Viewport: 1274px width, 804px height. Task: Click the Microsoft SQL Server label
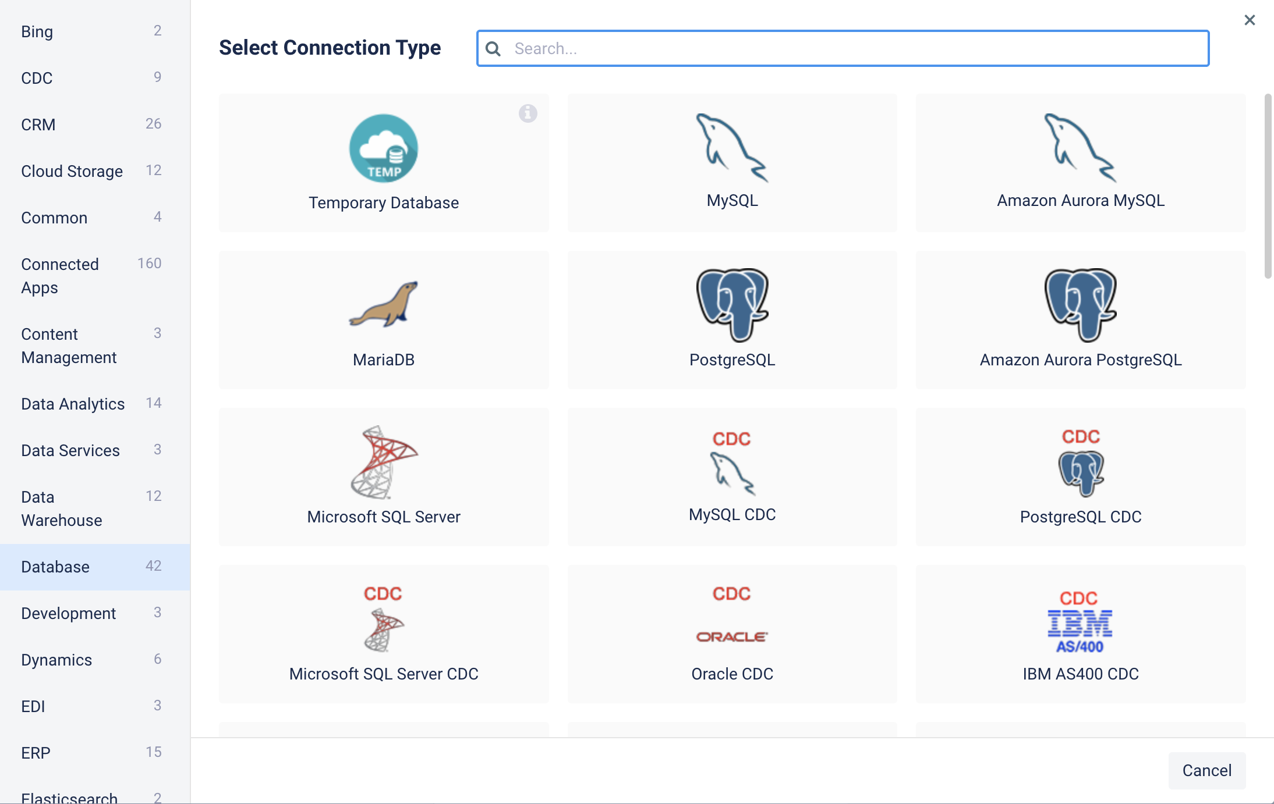click(384, 517)
